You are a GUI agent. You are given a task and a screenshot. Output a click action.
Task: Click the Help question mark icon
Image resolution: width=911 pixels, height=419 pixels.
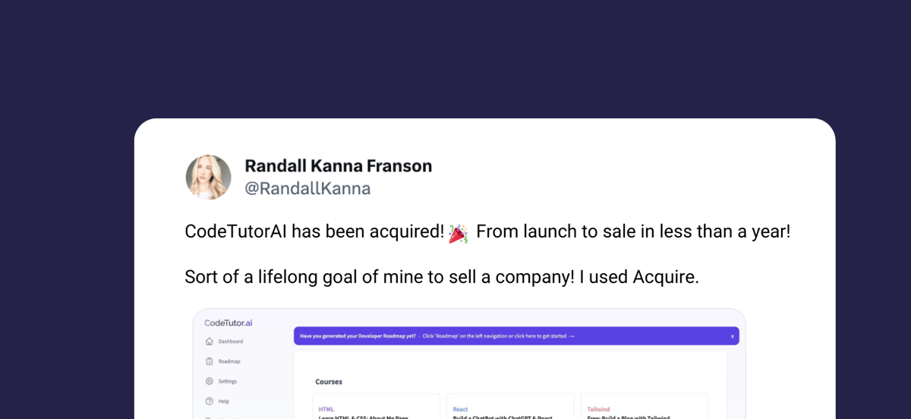(x=210, y=401)
